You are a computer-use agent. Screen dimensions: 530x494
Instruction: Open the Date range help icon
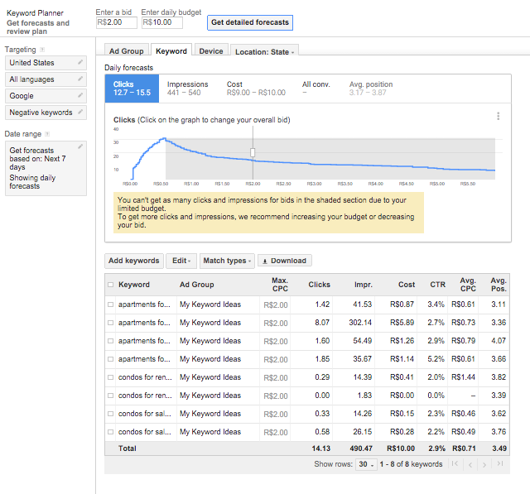[x=47, y=134]
